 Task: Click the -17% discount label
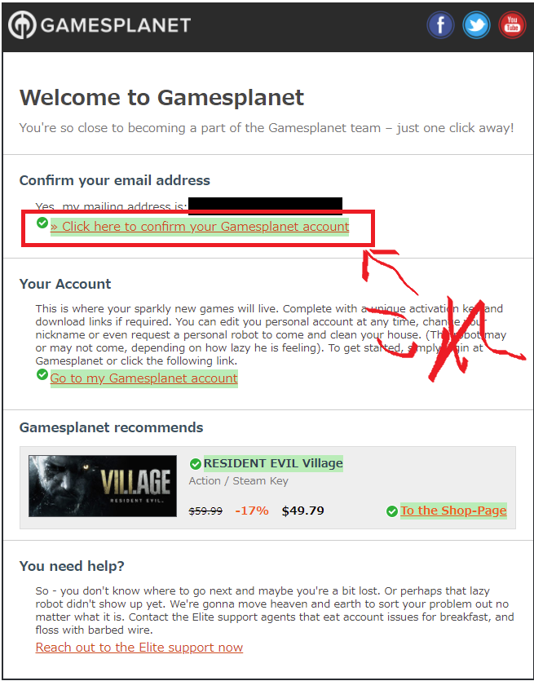(252, 511)
